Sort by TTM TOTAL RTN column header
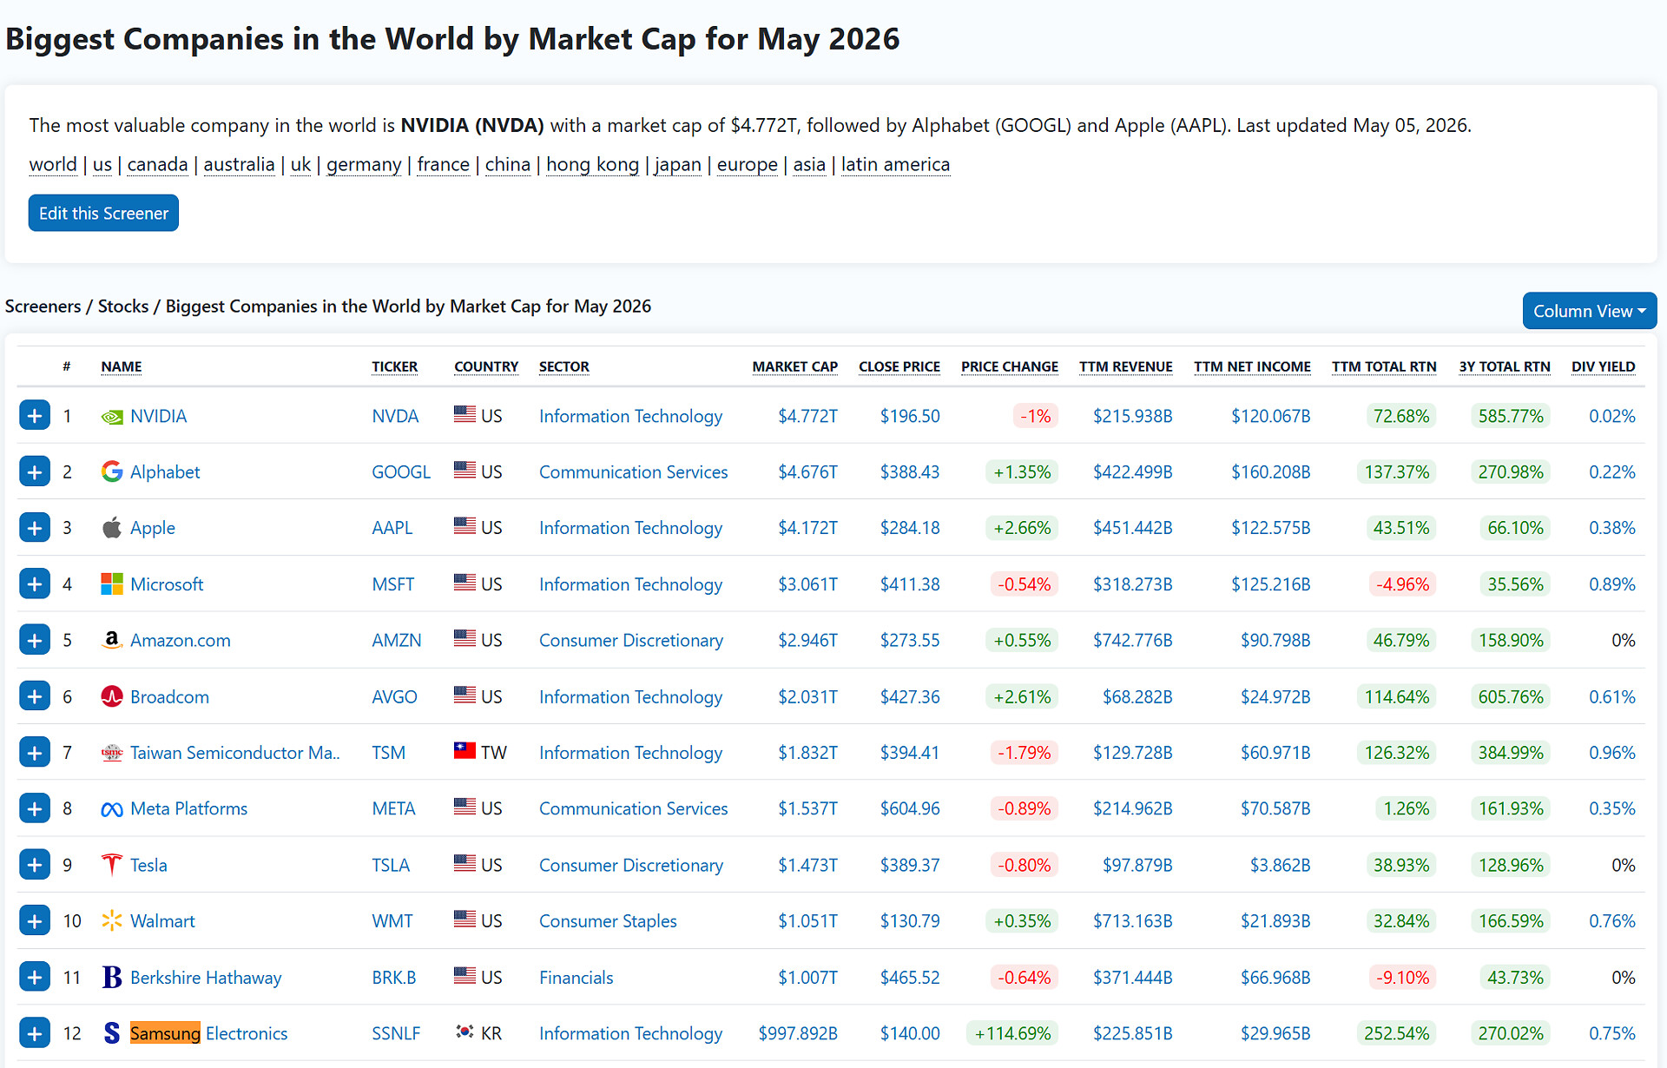 pos(1384,367)
